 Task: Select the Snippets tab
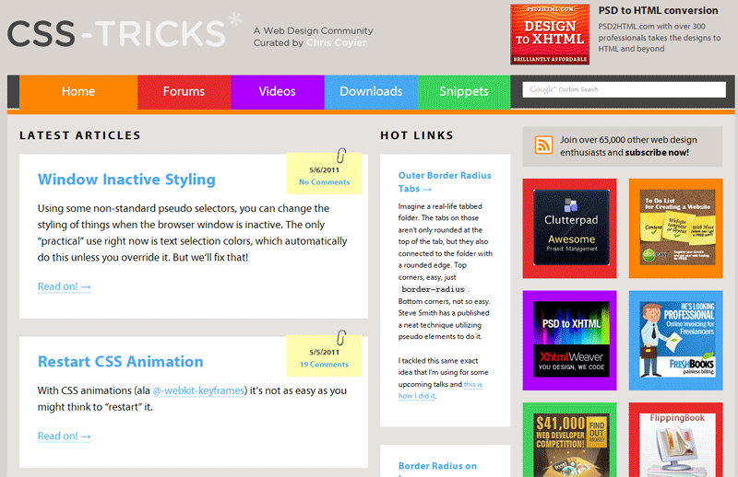tap(463, 91)
